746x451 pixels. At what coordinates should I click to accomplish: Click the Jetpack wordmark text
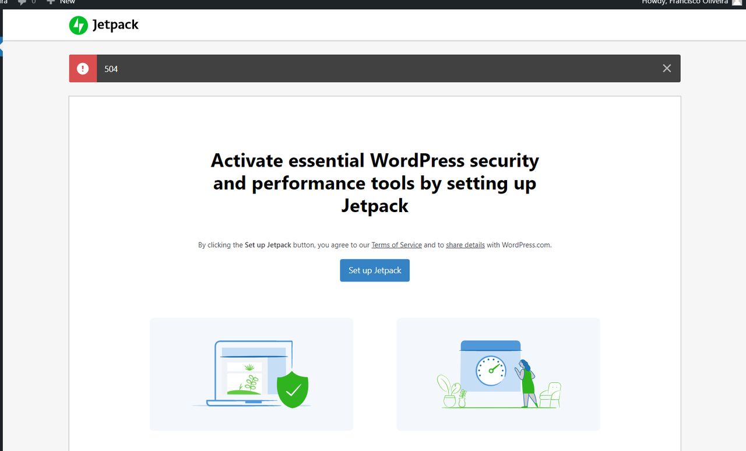tap(115, 26)
